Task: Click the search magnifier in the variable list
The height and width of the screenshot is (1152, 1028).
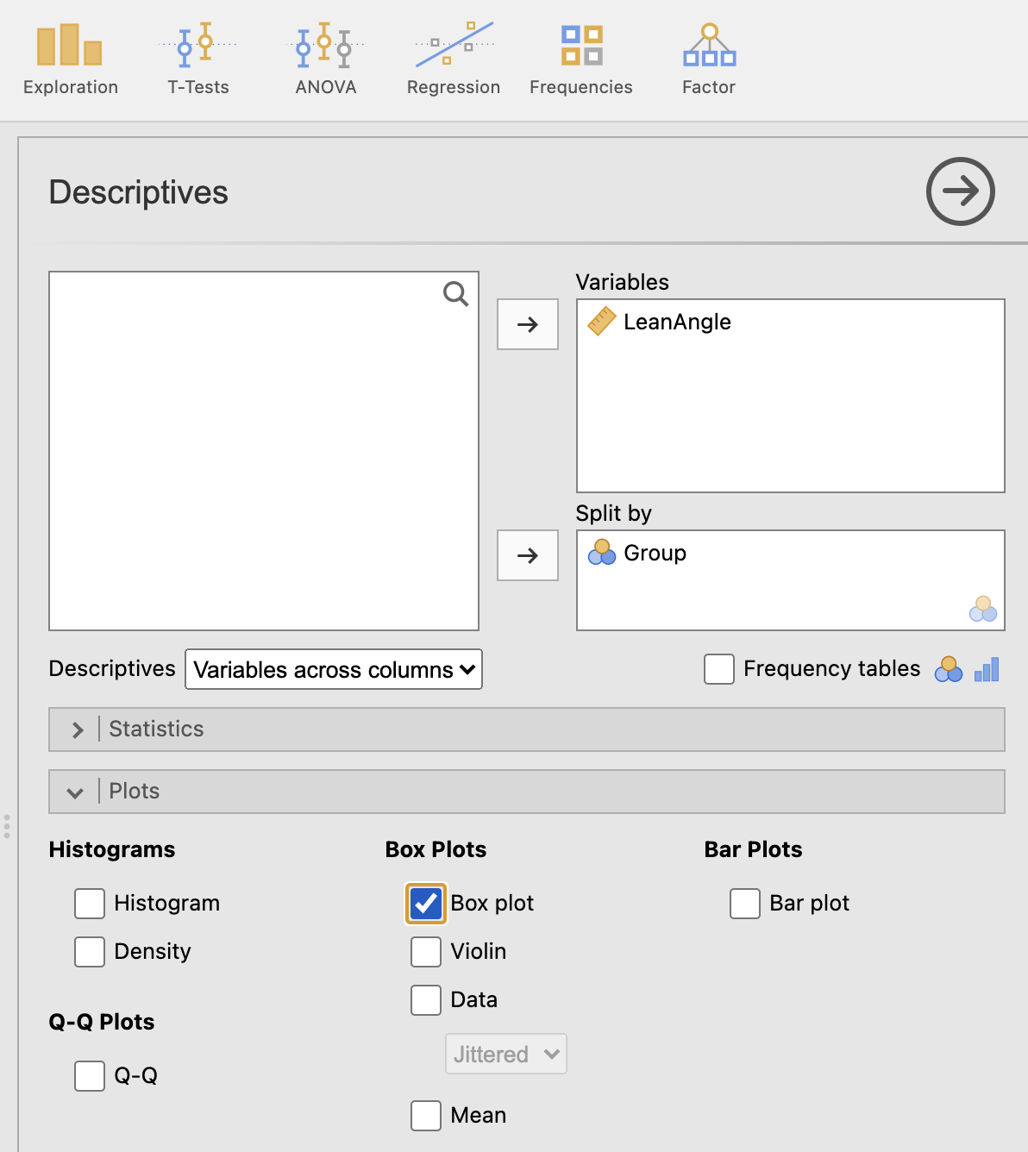Action: [x=456, y=294]
